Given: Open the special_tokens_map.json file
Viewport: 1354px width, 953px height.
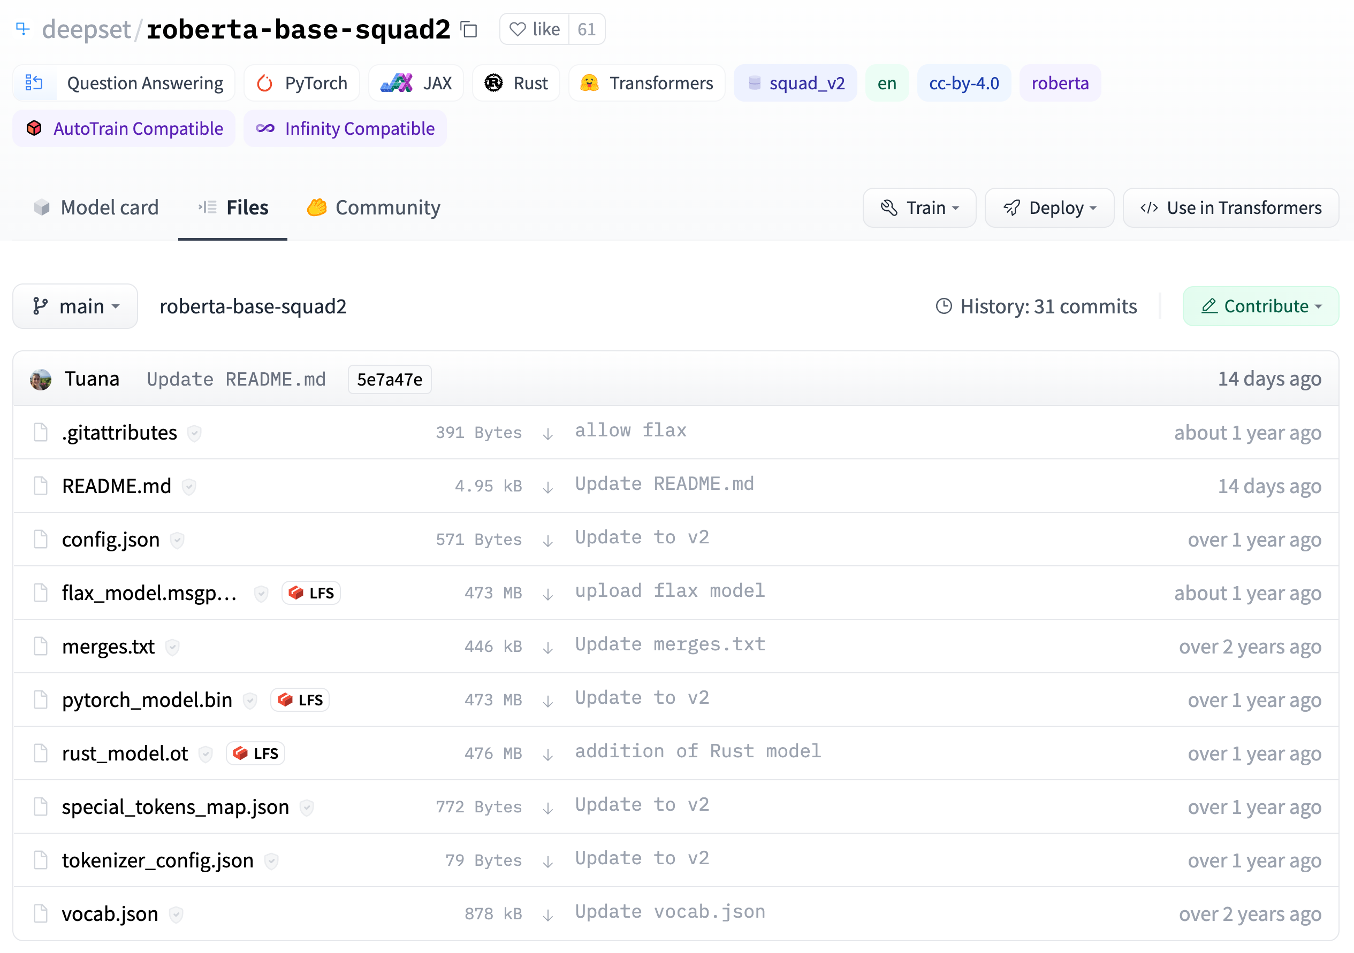Looking at the screenshot, I should (x=176, y=807).
